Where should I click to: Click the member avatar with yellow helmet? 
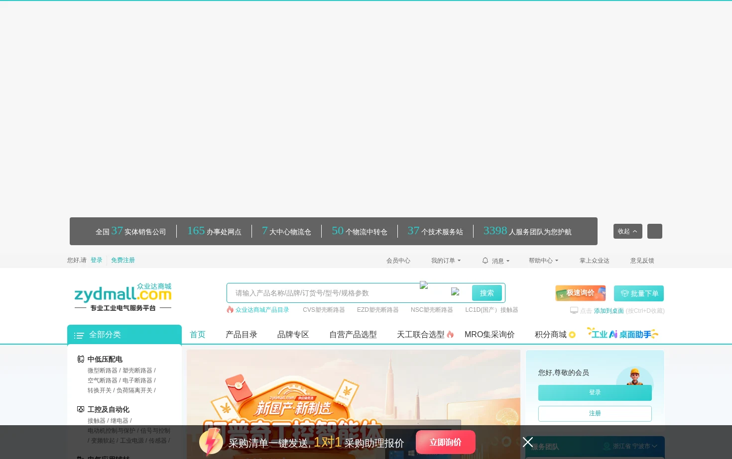click(634, 376)
